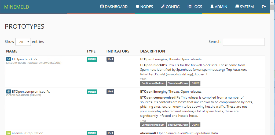Click the ETOpen.compromisedIPs prototype icon
The image size is (275, 135).
(9, 92)
